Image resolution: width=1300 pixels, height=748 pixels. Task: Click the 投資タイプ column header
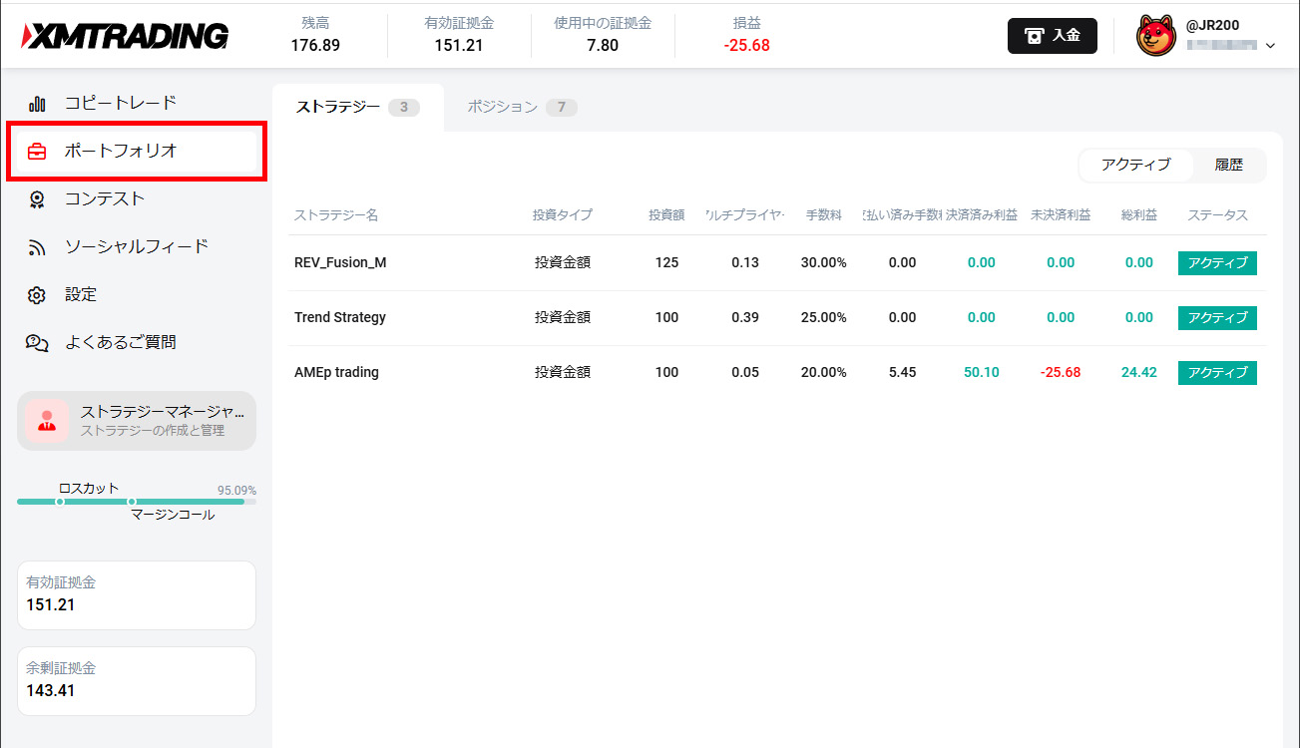point(563,215)
